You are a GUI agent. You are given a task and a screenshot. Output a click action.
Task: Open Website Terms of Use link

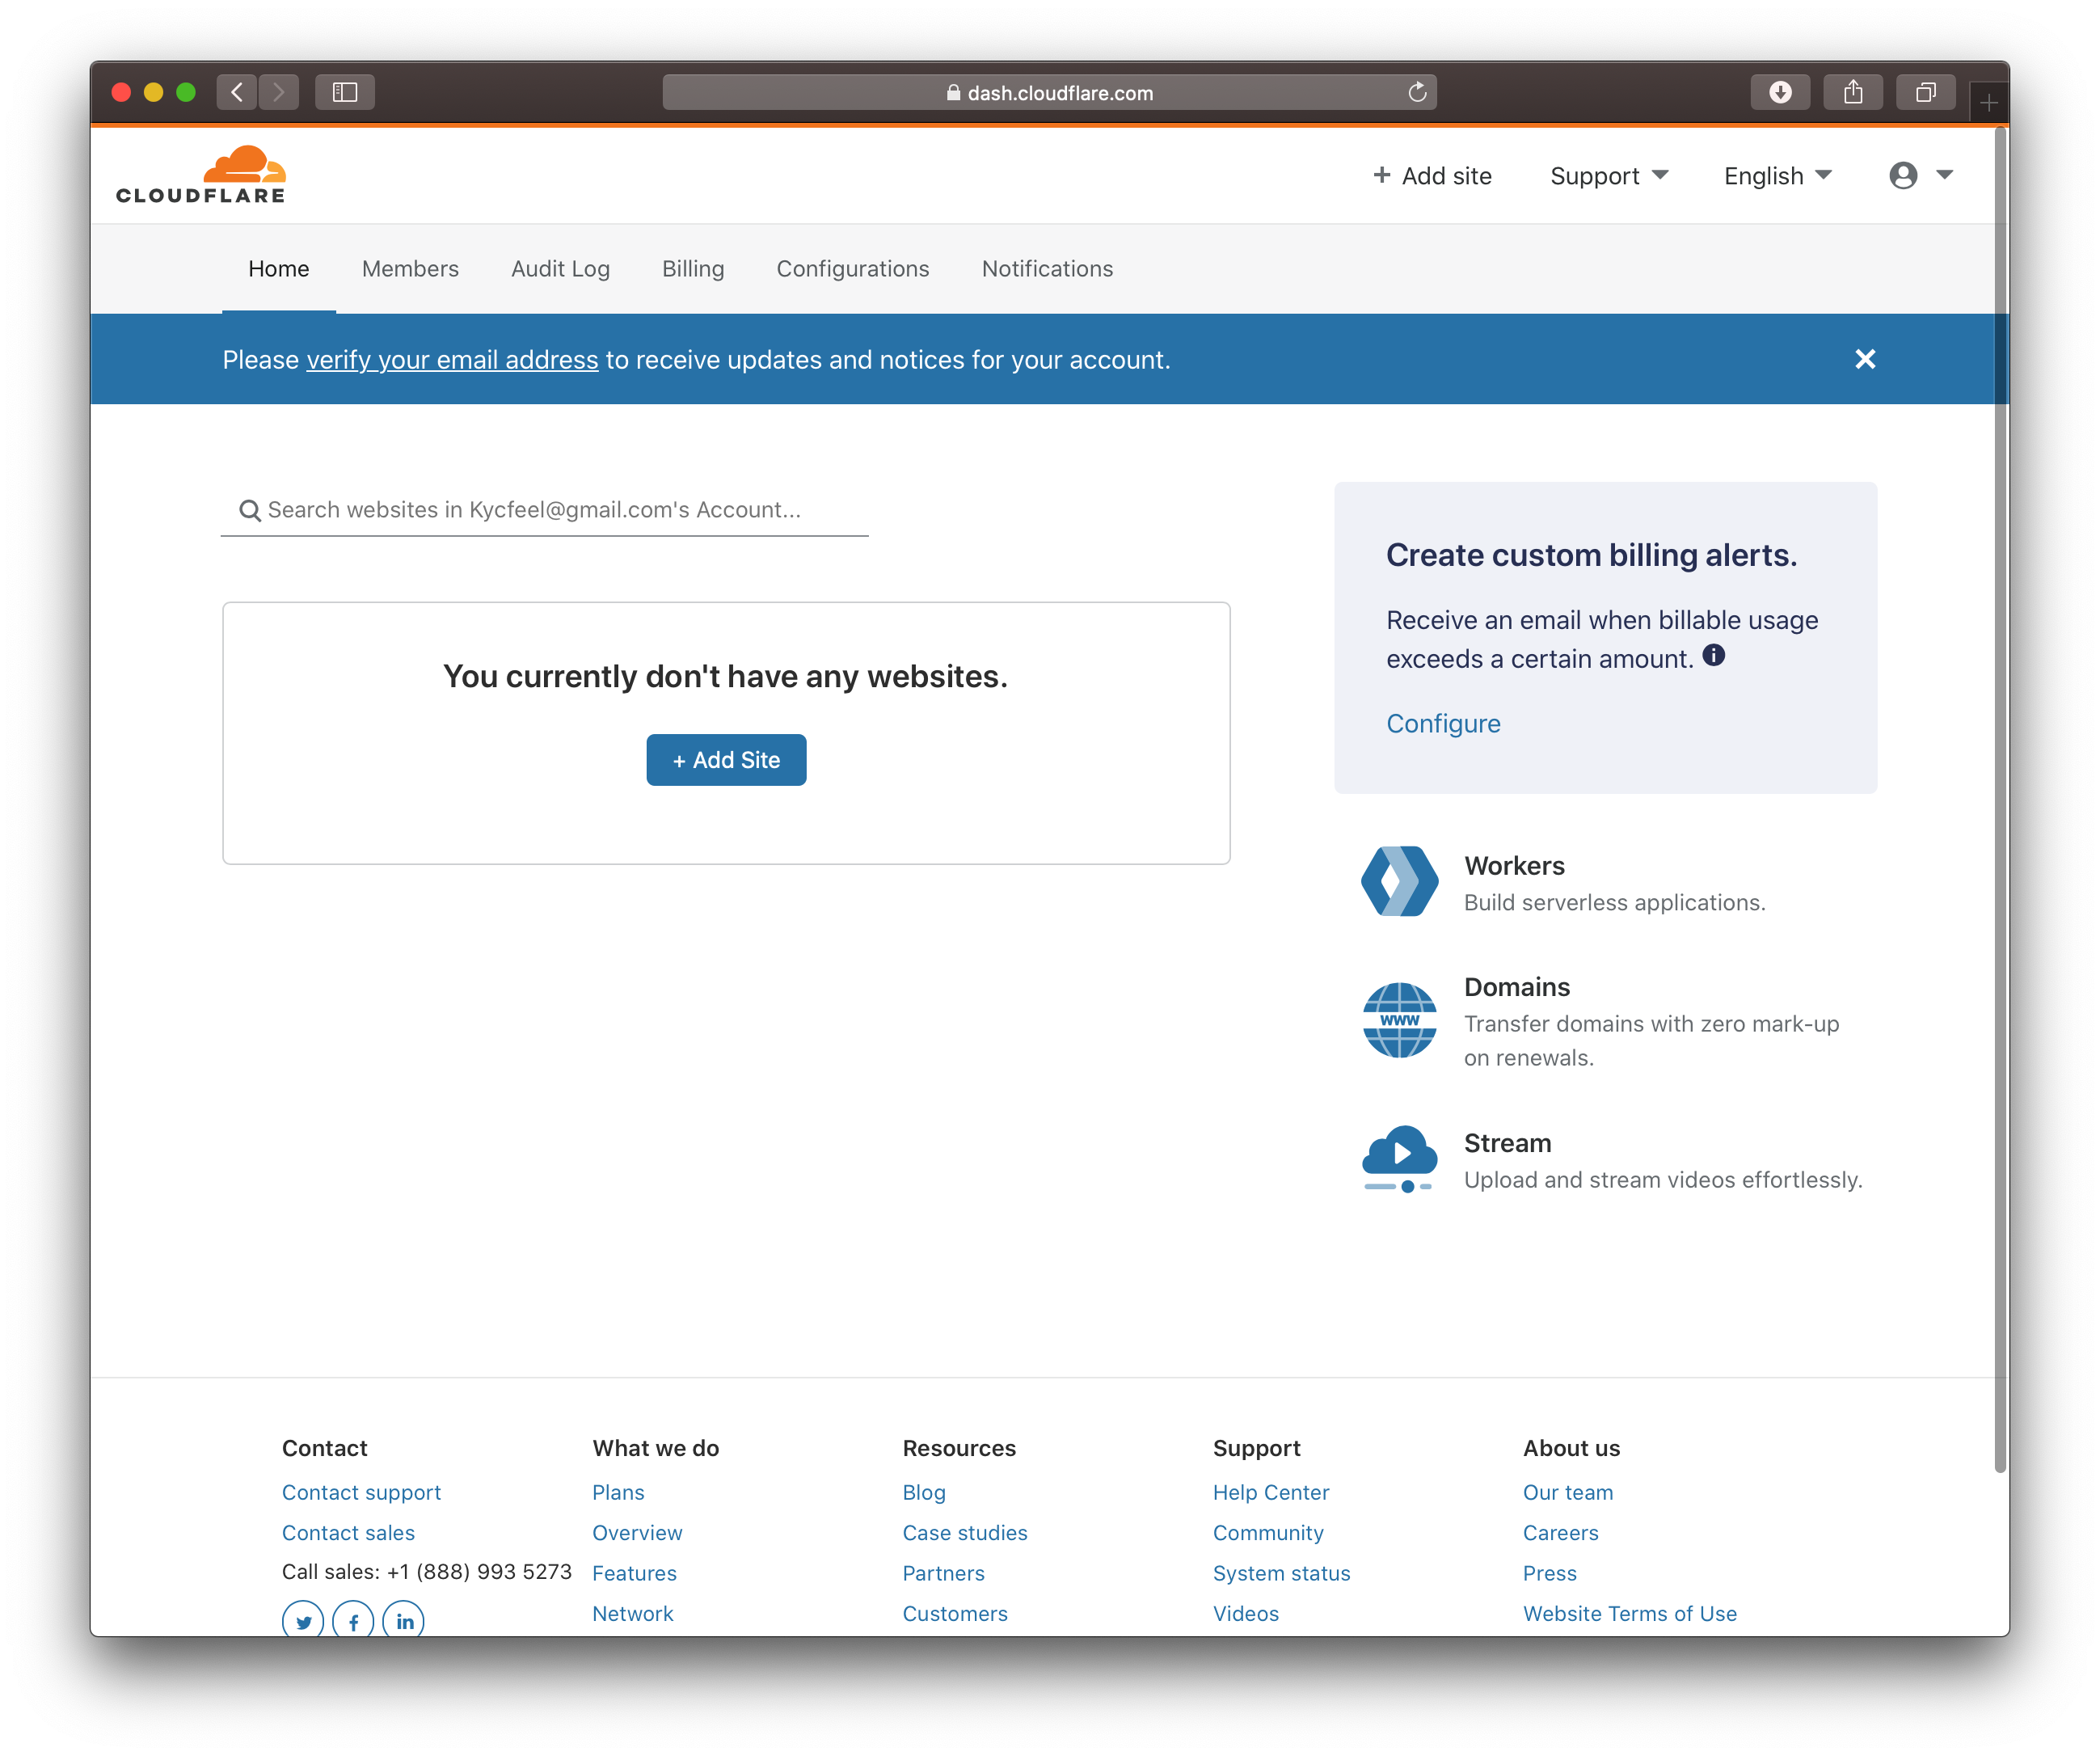point(1630,1613)
